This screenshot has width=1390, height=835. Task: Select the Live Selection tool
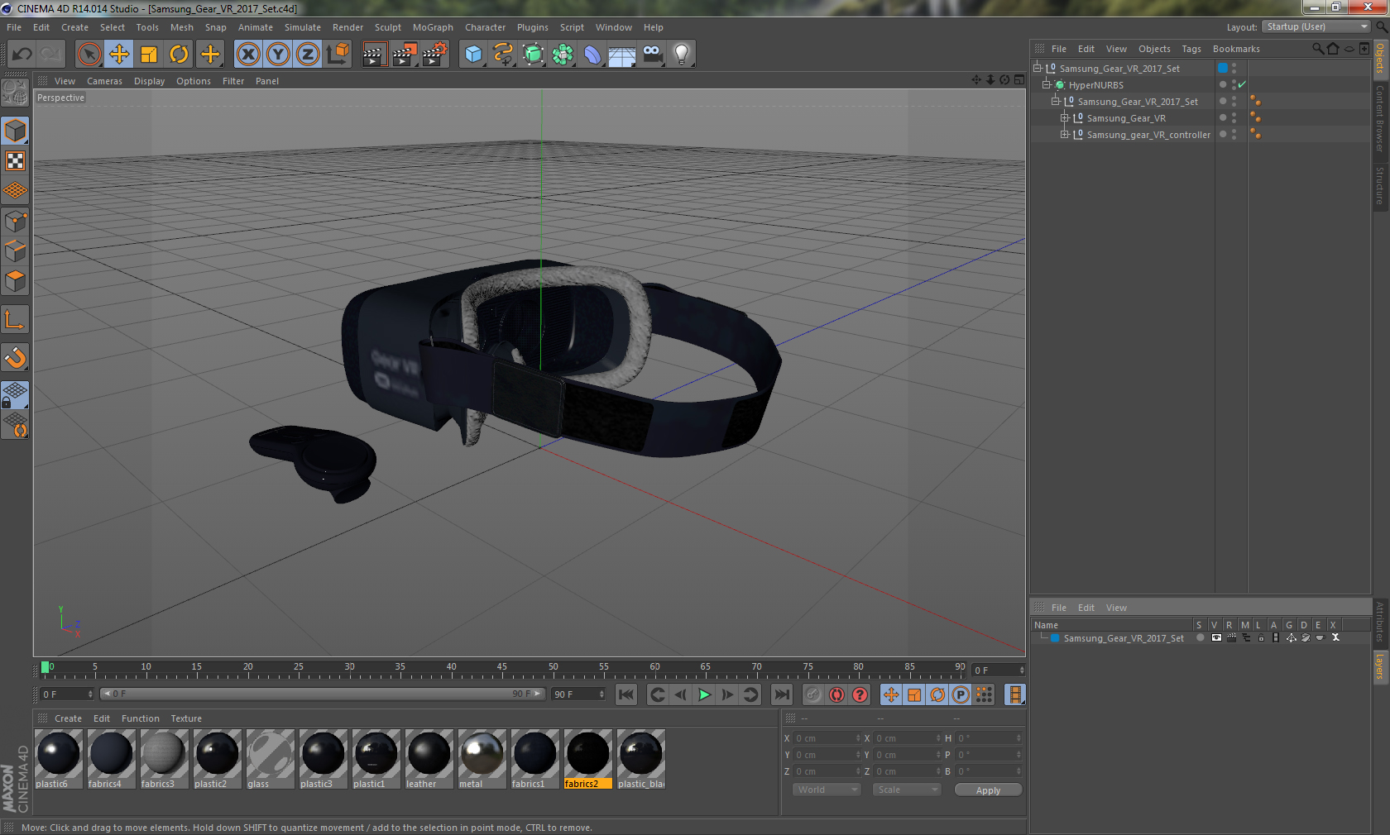tap(89, 55)
